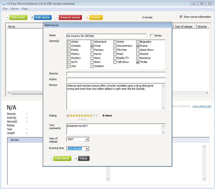This screenshot has width=215, height=189.
Task: Click into the Director input field
Action: point(116,74)
